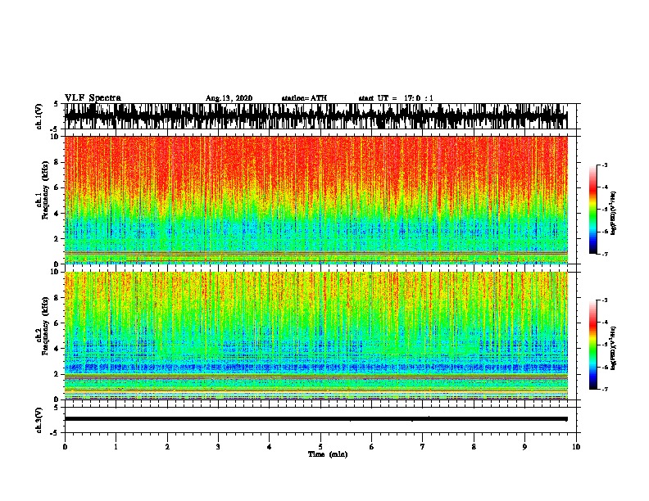
Task: Click the "-5" volt tick of ch.1(V) strip
Action: (55, 129)
